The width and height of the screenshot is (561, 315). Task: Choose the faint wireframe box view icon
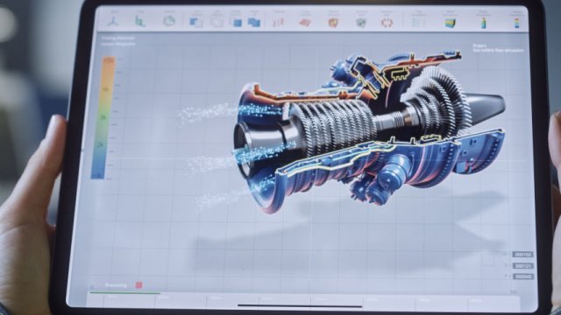point(217,23)
